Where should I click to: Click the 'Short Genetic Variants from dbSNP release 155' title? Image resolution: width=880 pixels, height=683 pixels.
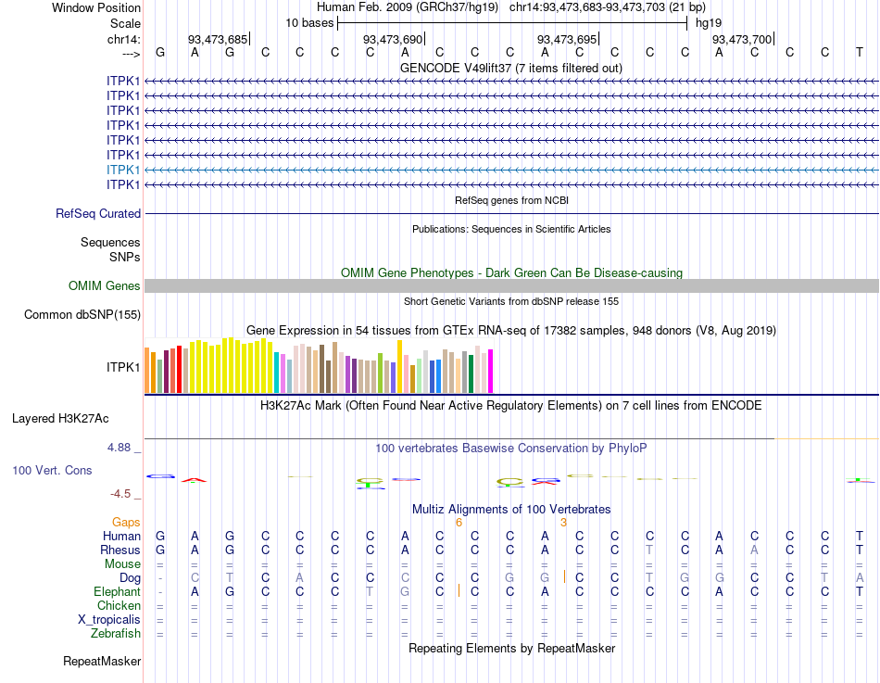(x=511, y=301)
